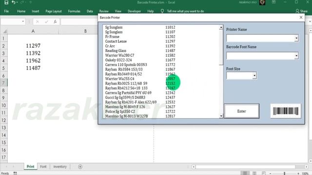
Task: Select Carrera Sg Partsifal F9Y 6U 69 row
Action: 161,93
